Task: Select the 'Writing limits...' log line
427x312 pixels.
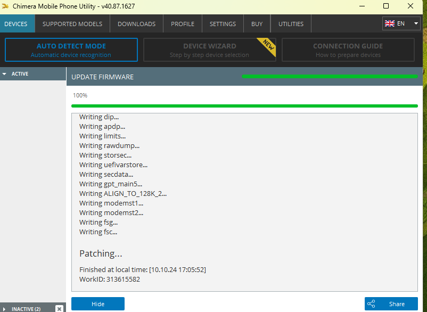Action: click(x=102, y=136)
